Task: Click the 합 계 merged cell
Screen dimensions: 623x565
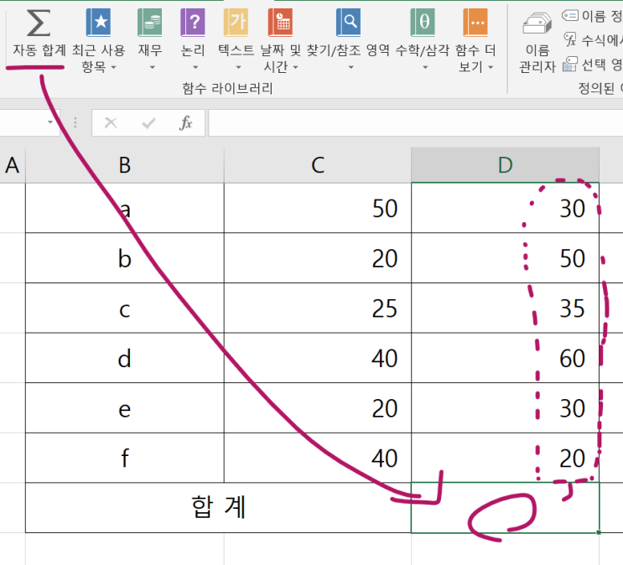Action: [x=218, y=508]
